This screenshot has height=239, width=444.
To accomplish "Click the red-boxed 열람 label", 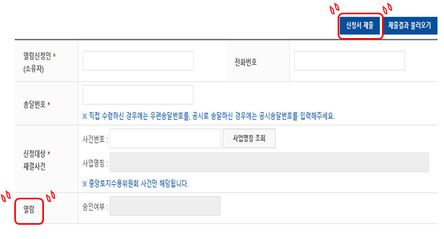I will 29,209.
